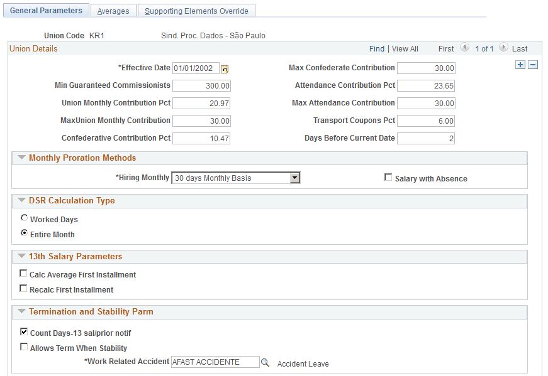Select Entire Month DSR calculation
The image size is (548, 376).
24,233
